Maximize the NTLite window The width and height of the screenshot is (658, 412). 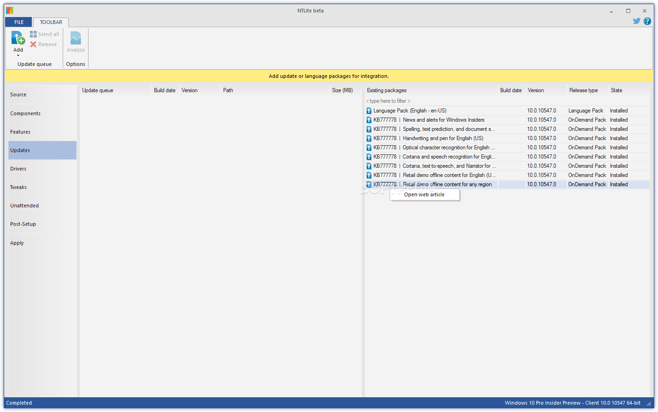click(628, 11)
